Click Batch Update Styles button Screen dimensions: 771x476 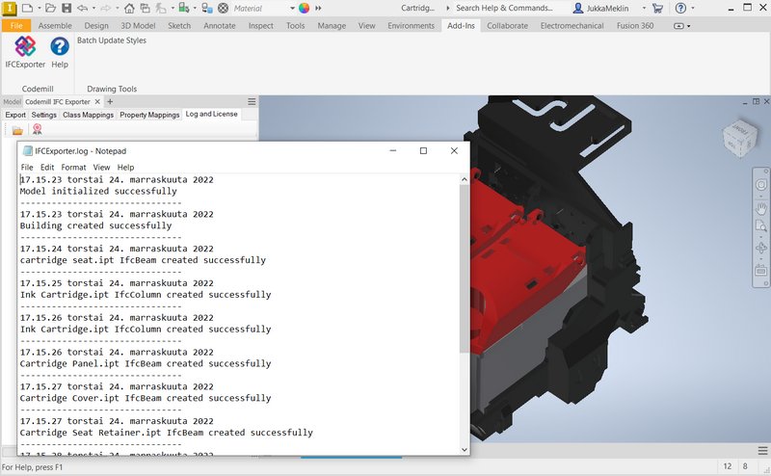pyautogui.click(x=112, y=41)
